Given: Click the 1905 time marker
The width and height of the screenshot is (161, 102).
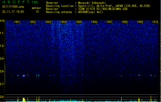Looking at the screenshot, I should [79, 22].
